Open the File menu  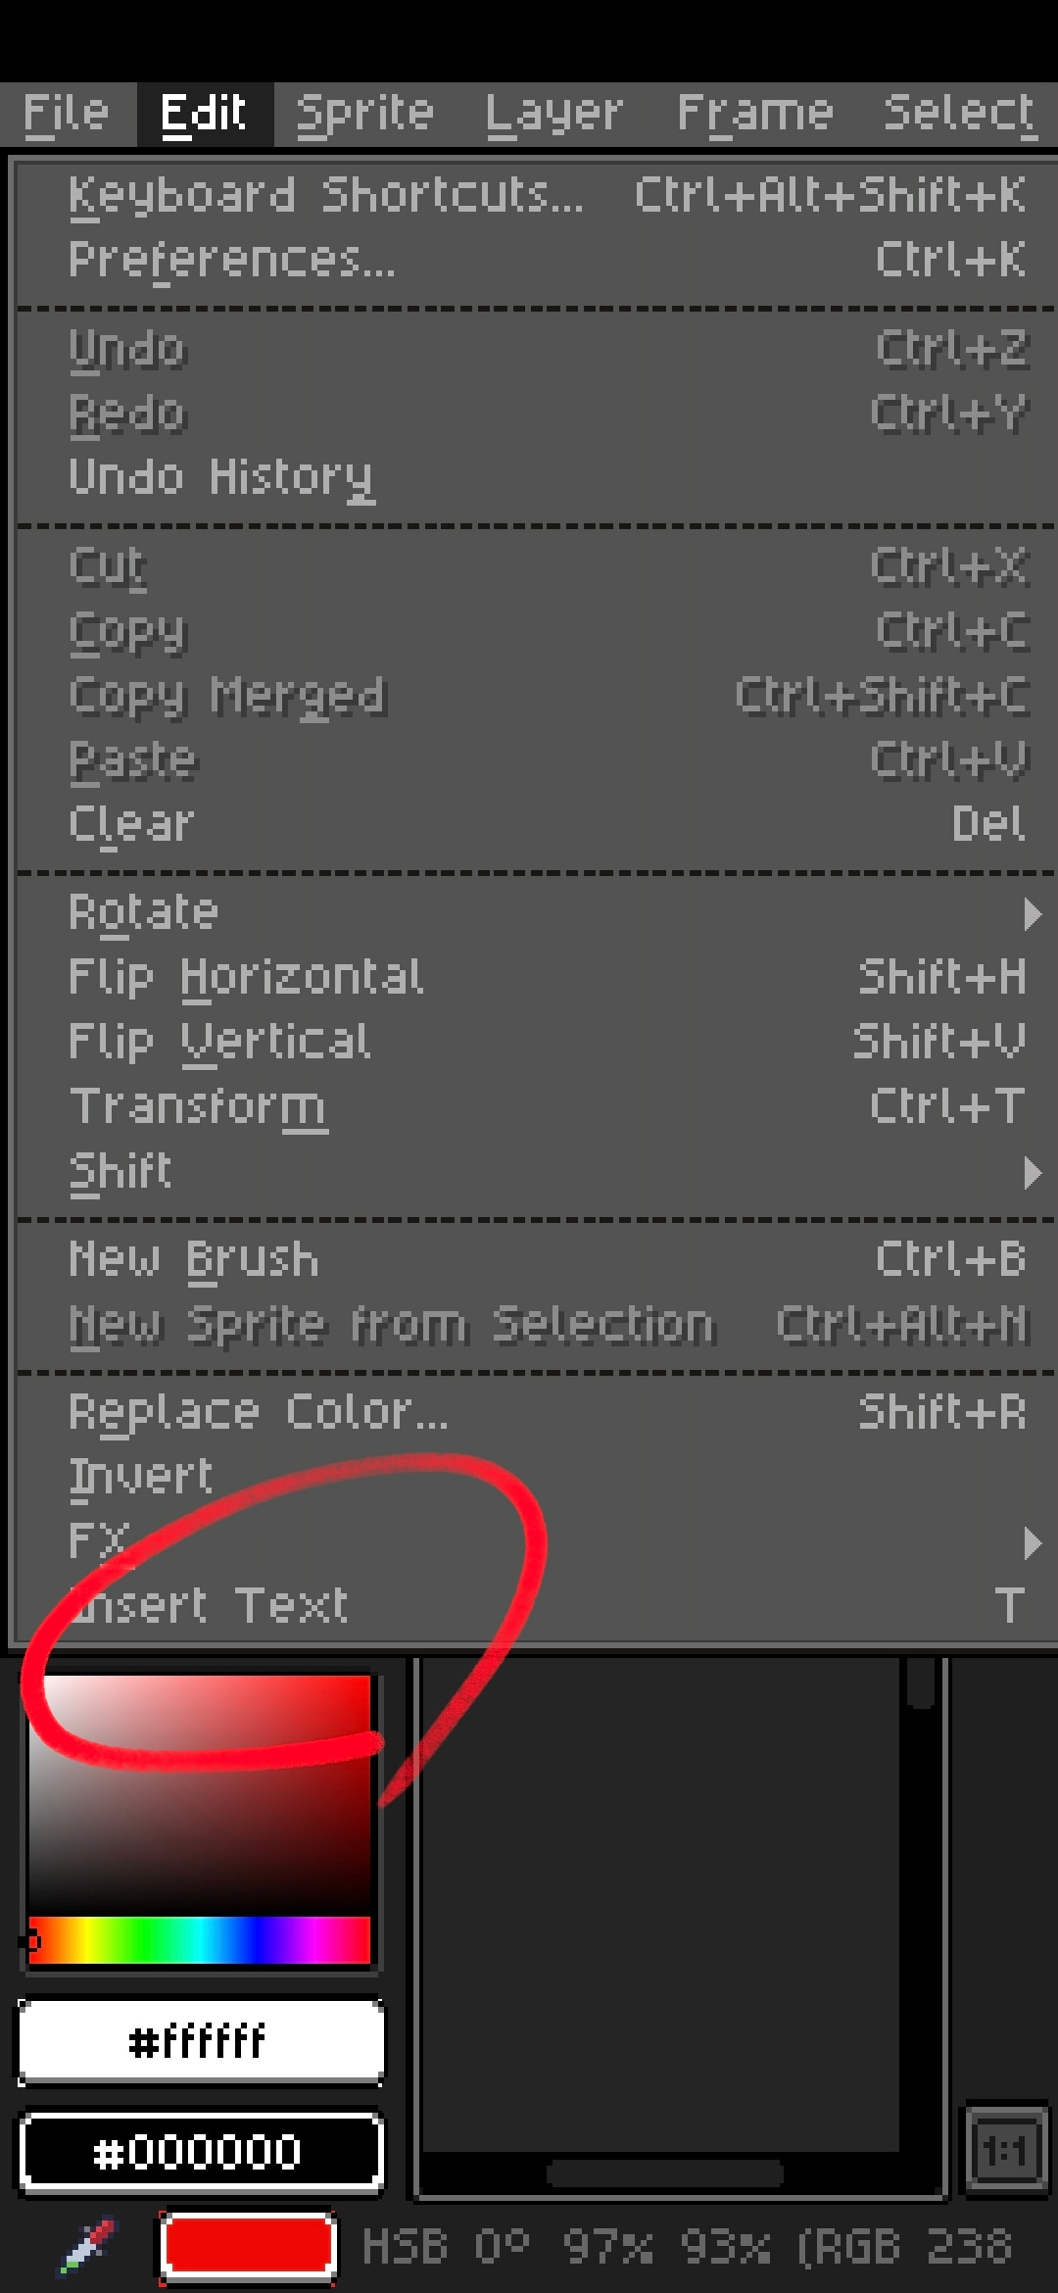coord(66,114)
